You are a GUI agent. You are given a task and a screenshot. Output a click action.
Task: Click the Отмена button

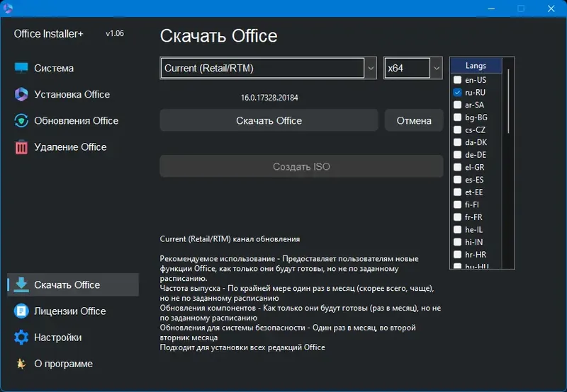[x=414, y=120]
